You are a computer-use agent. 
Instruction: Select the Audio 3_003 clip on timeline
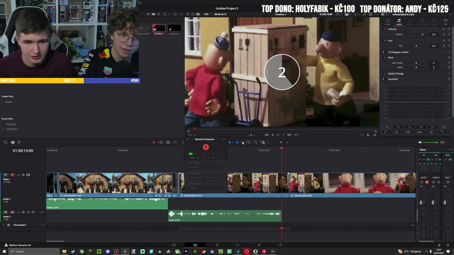(x=225, y=216)
